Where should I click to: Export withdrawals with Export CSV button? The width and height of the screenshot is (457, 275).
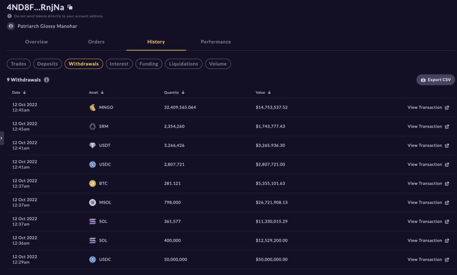tap(436, 80)
